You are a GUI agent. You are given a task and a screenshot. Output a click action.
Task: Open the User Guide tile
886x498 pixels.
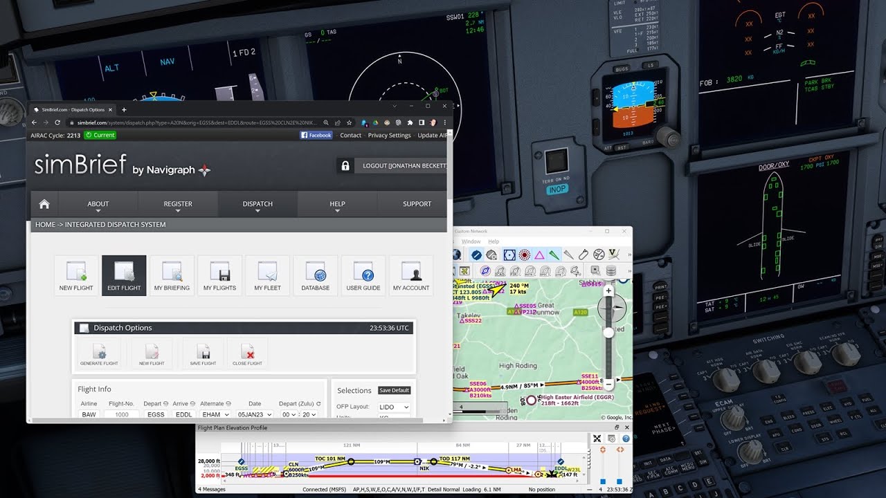click(x=363, y=275)
